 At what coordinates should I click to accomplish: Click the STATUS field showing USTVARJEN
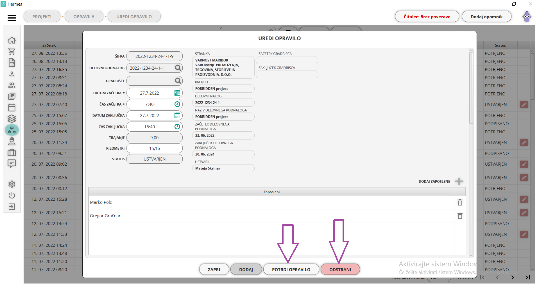(155, 159)
